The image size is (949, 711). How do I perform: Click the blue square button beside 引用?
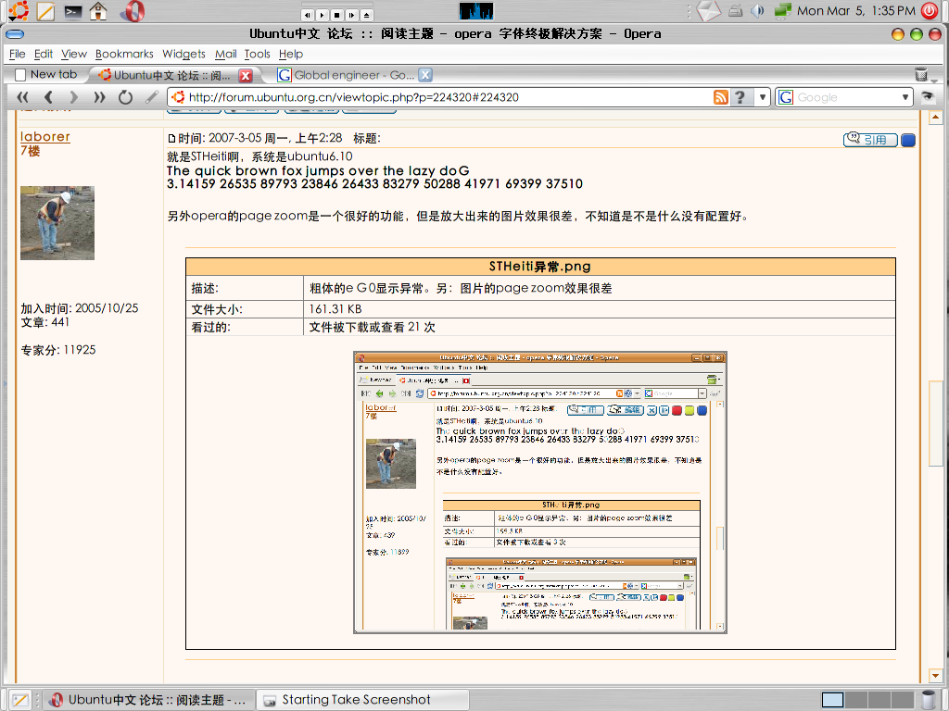(908, 141)
